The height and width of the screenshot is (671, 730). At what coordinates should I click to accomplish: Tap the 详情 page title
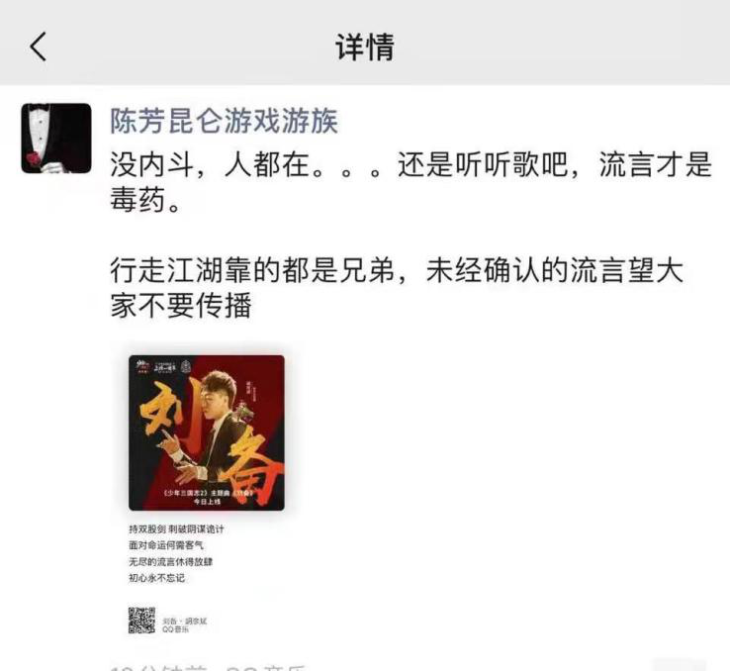(x=365, y=47)
